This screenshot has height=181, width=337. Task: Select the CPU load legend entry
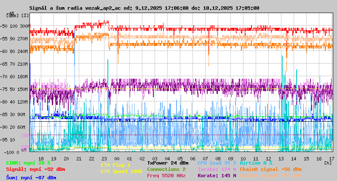[x=217, y=163]
